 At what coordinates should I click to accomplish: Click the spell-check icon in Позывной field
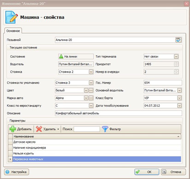click(178, 40)
